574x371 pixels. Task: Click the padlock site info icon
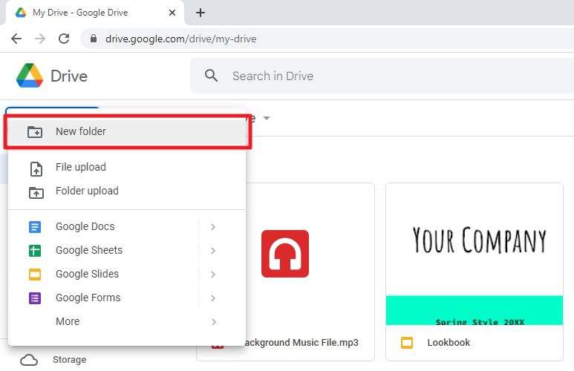(94, 39)
